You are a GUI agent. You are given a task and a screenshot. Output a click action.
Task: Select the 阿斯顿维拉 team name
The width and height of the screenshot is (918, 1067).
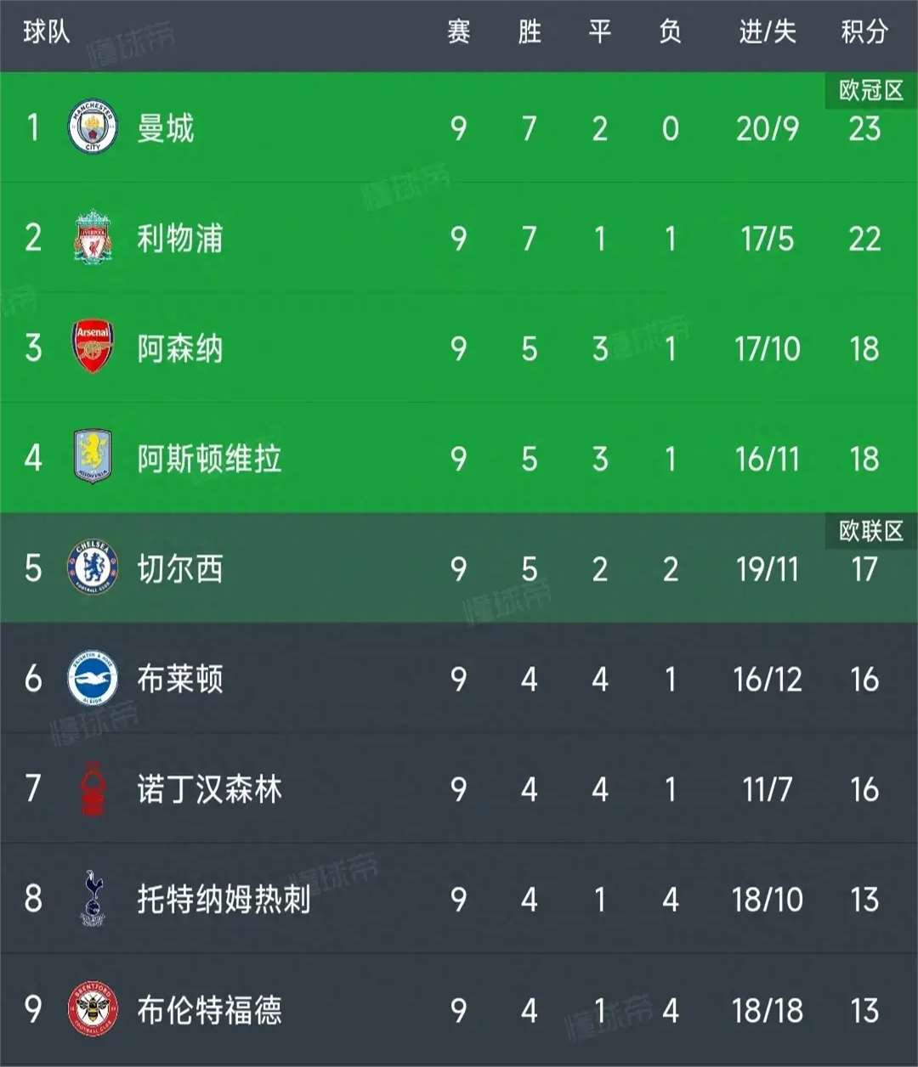(x=209, y=459)
